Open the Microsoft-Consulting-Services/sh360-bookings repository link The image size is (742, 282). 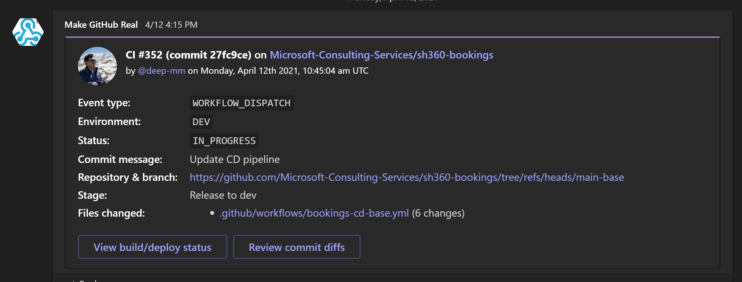(381, 55)
